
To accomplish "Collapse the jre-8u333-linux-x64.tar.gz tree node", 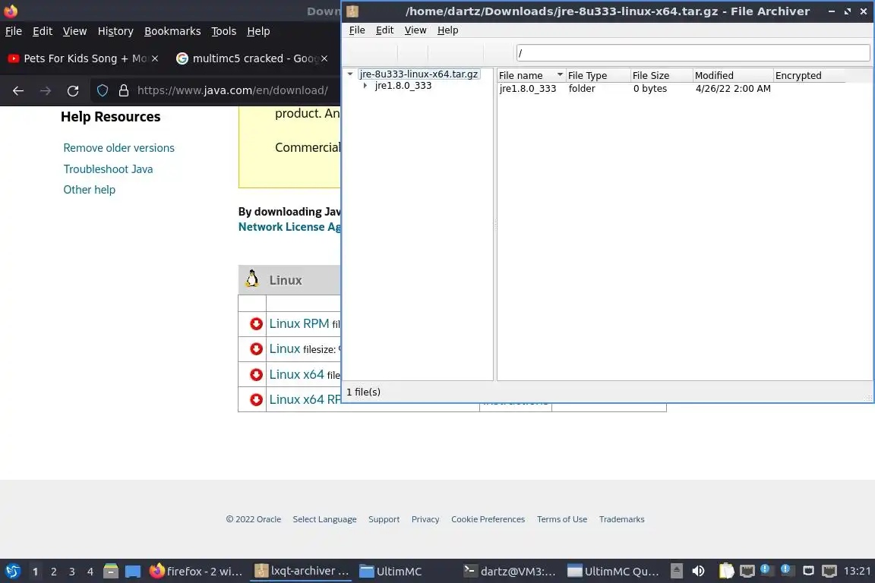I will point(350,74).
